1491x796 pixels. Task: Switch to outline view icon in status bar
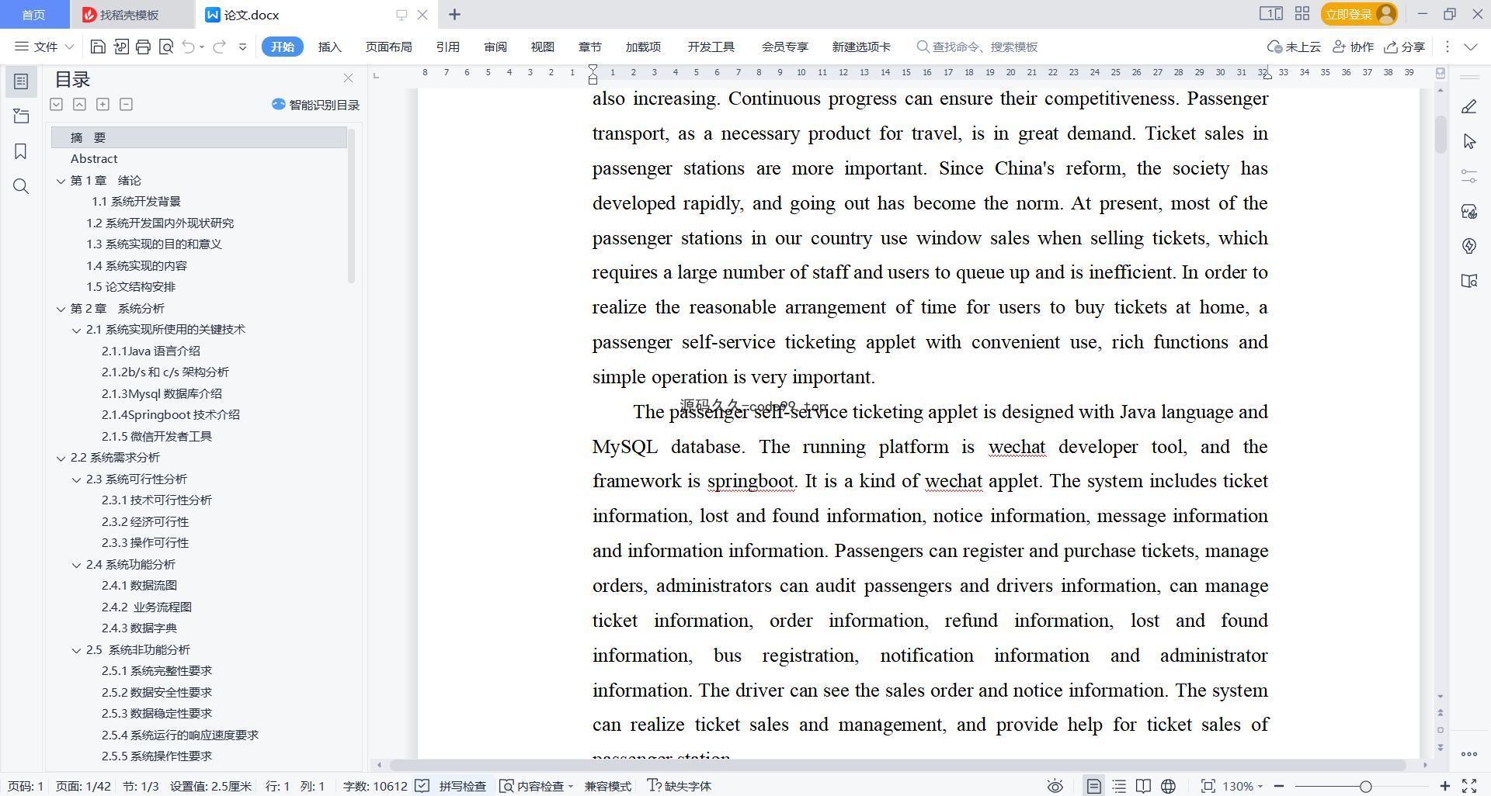pos(1119,786)
